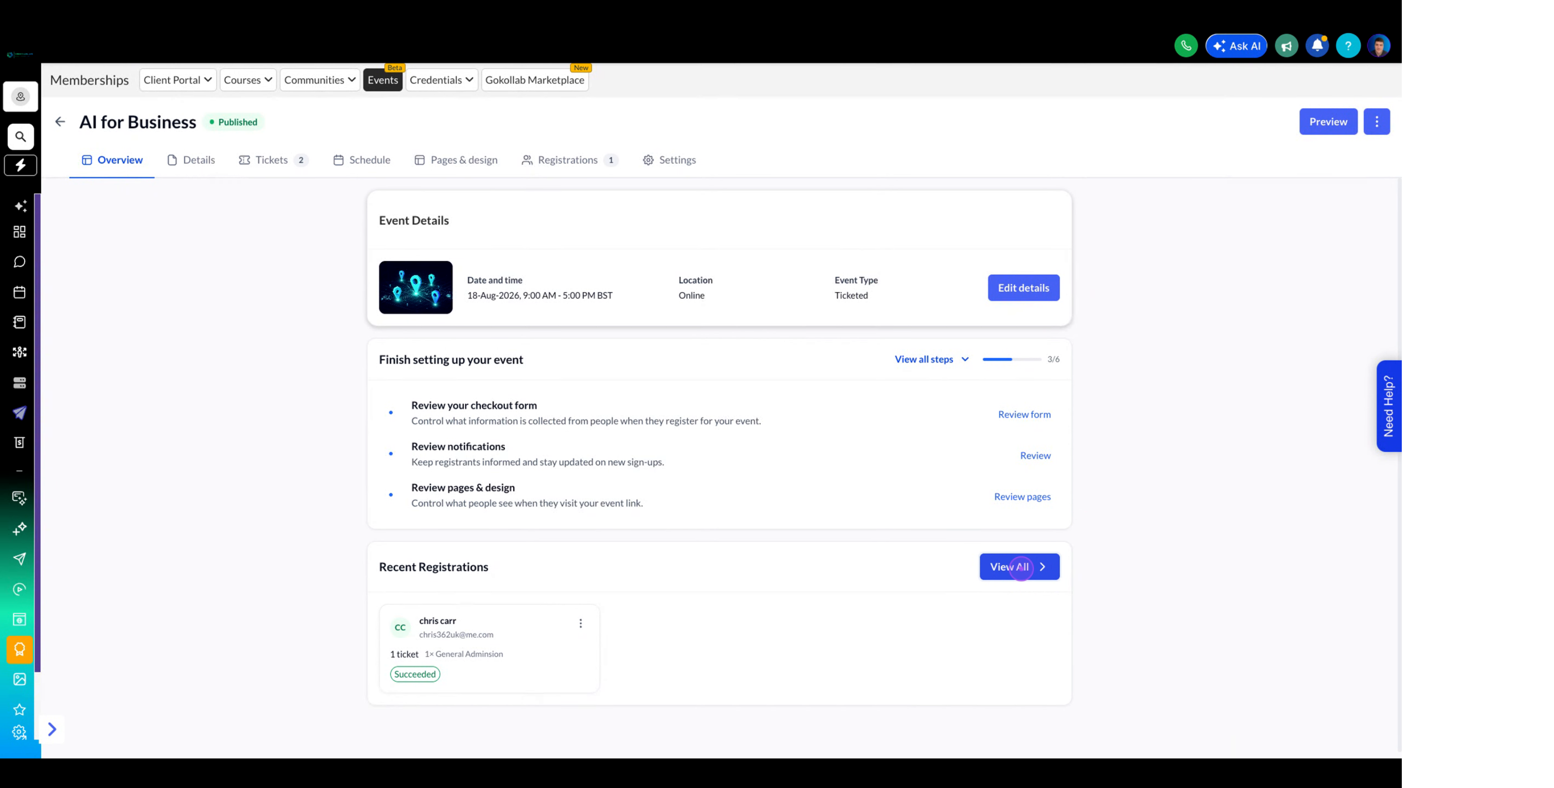Click the Succeeded status badge
Viewport: 1554px width, 788px height.
point(415,674)
